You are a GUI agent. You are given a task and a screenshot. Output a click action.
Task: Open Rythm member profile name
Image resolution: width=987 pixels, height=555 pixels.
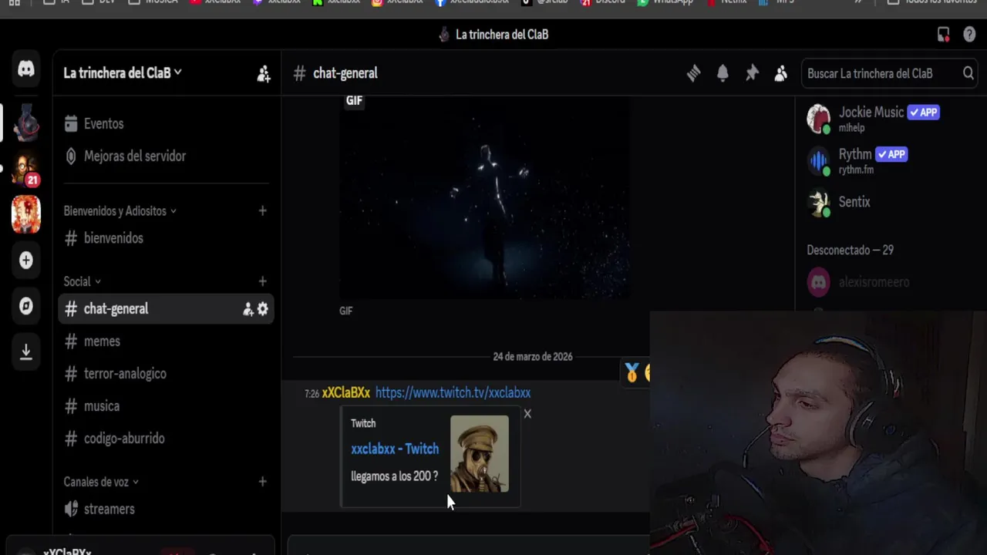click(x=855, y=154)
